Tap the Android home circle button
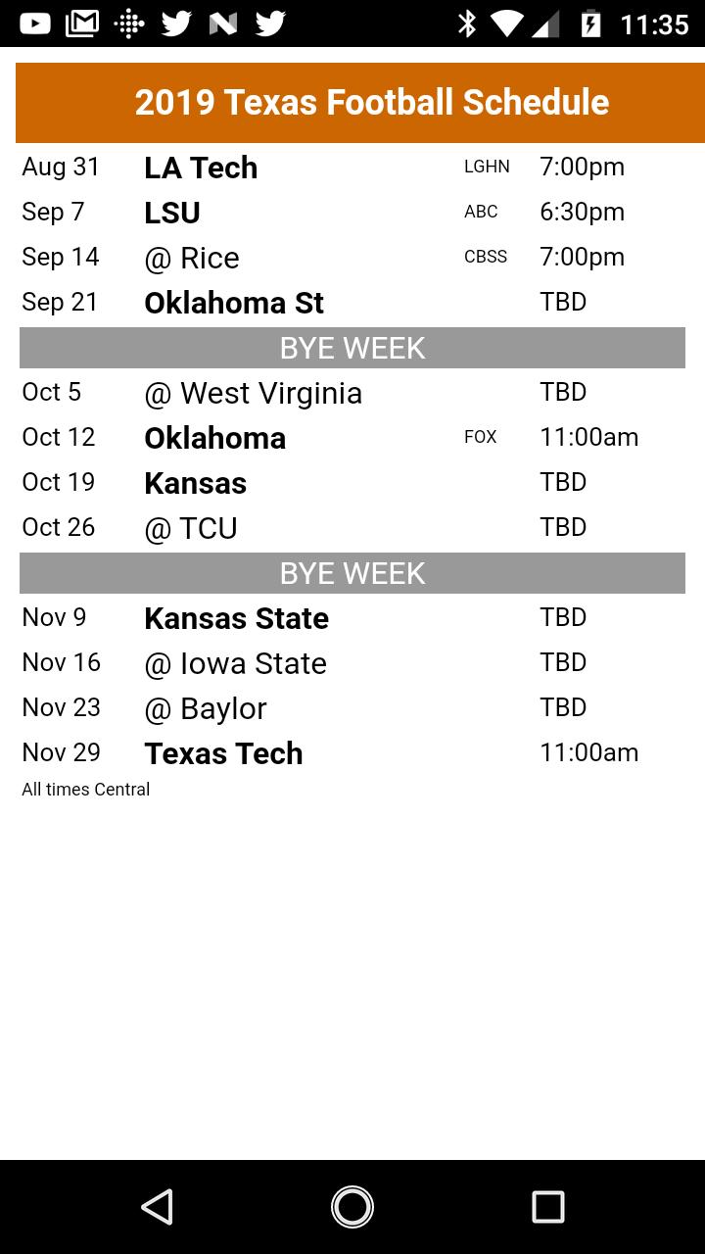The image size is (705, 1254). point(352,1207)
